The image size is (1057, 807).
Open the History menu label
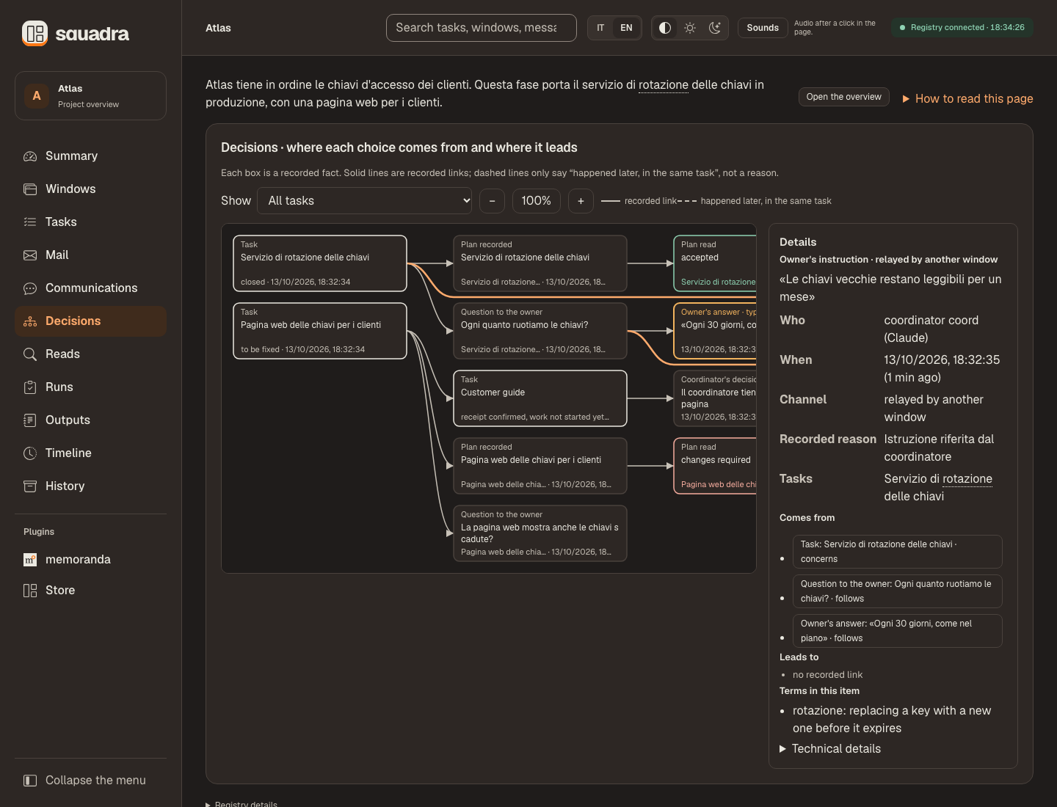(x=65, y=486)
